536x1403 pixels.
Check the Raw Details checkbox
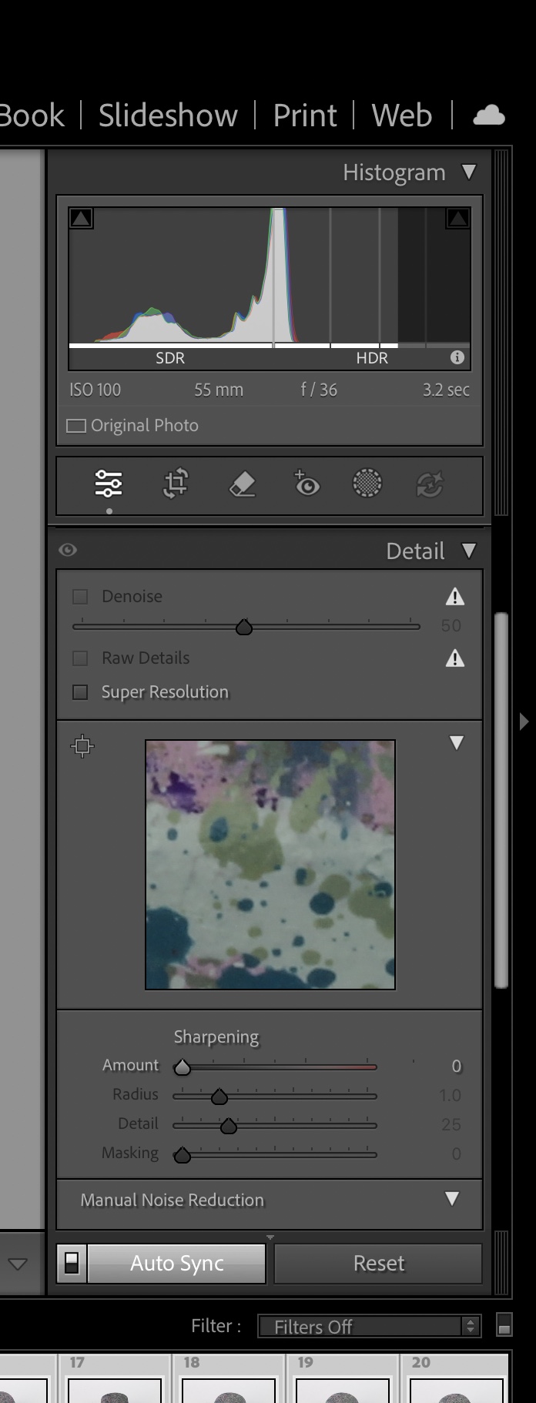pos(80,658)
